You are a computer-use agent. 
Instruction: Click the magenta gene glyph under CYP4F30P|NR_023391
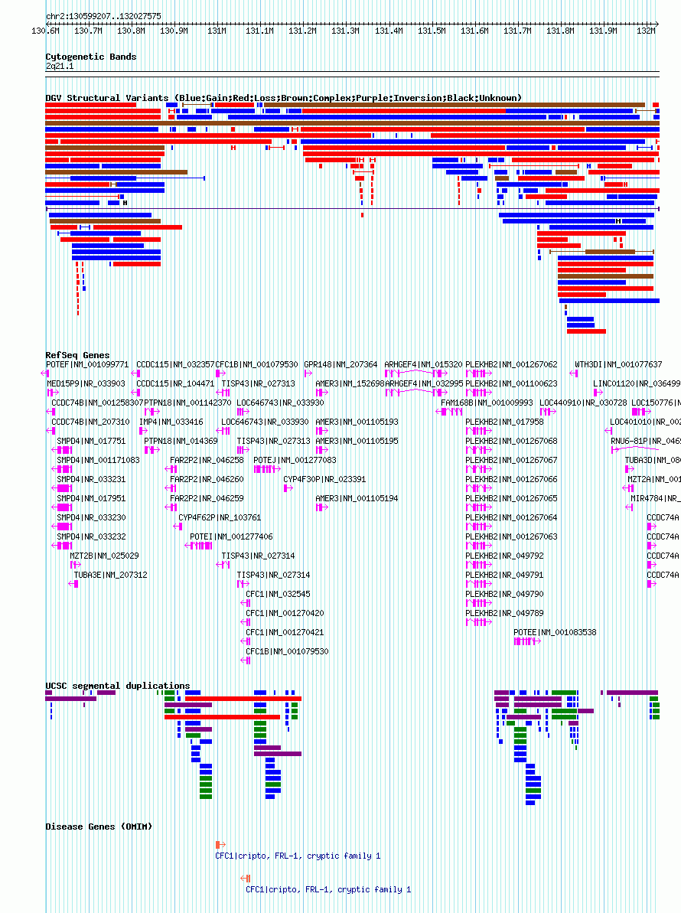(x=288, y=488)
